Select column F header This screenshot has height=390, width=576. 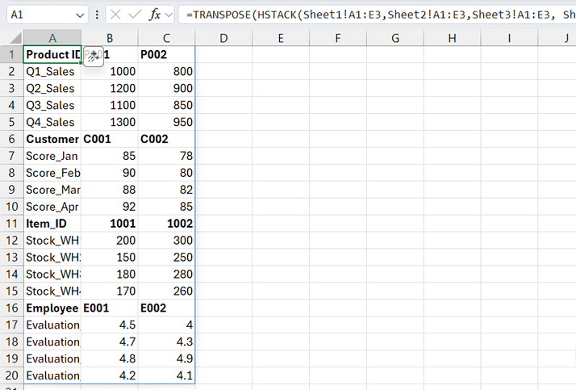(x=338, y=38)
